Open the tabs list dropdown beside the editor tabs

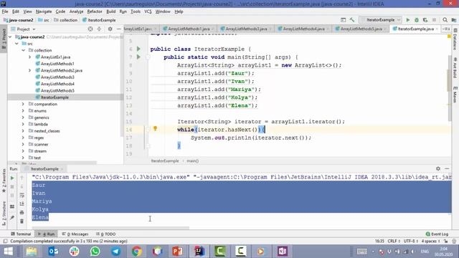(446, 29)
